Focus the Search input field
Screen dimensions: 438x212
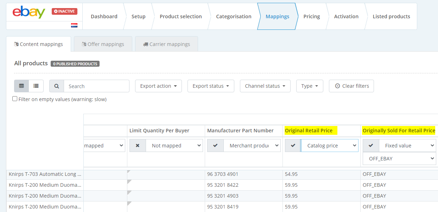pyautogui.click(x=96, y=86)
